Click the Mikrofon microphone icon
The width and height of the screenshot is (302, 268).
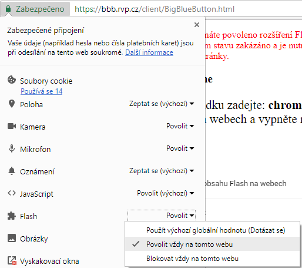tap(12, 148)
